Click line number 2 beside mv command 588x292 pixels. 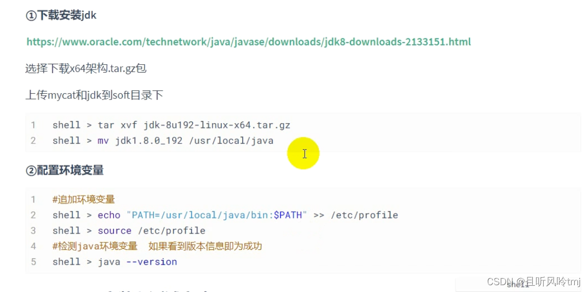(x=33, y=140)
